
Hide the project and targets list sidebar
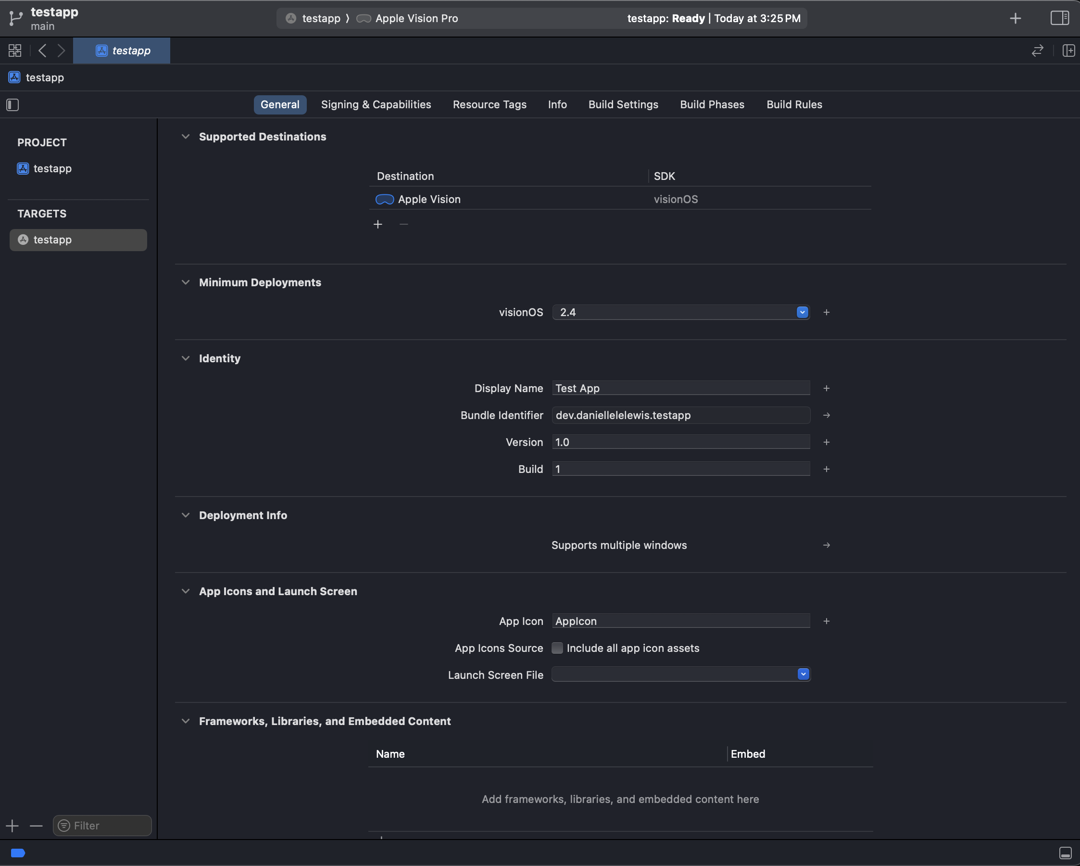13,105
